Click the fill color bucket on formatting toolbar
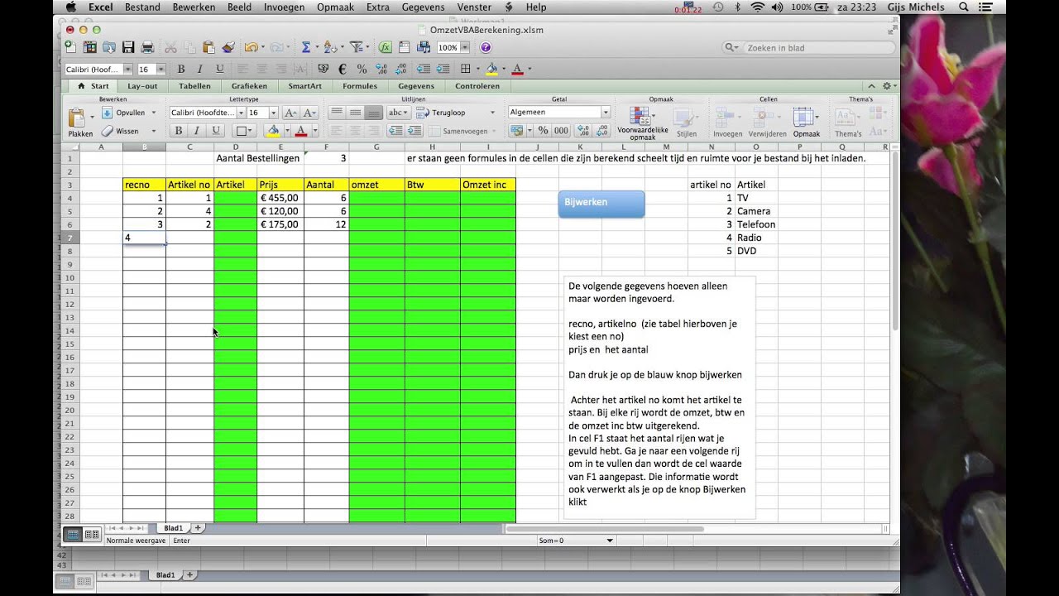This screenshot has height=596, width=1059. pos(492,69)
